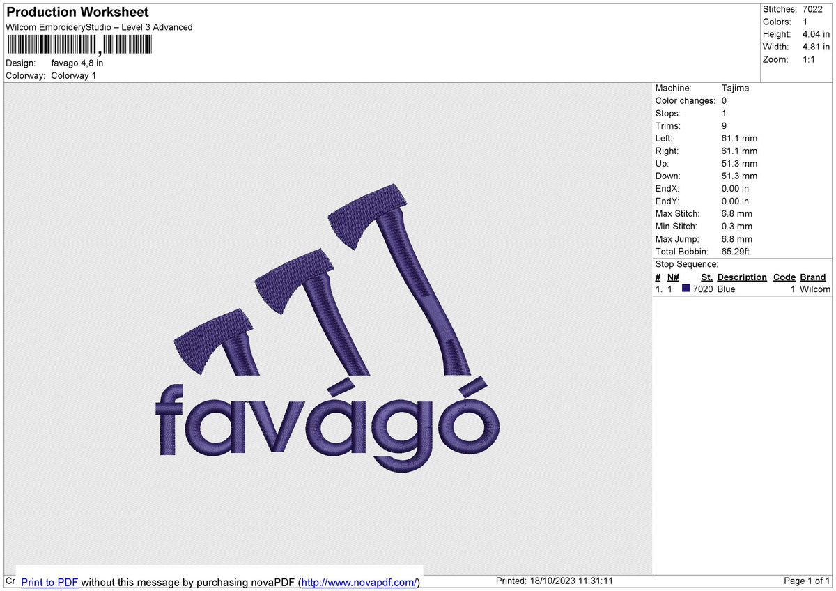Viewport: 836px width, 591px height.
Task: Select the Trims value 9
Action: coord(725,125)
